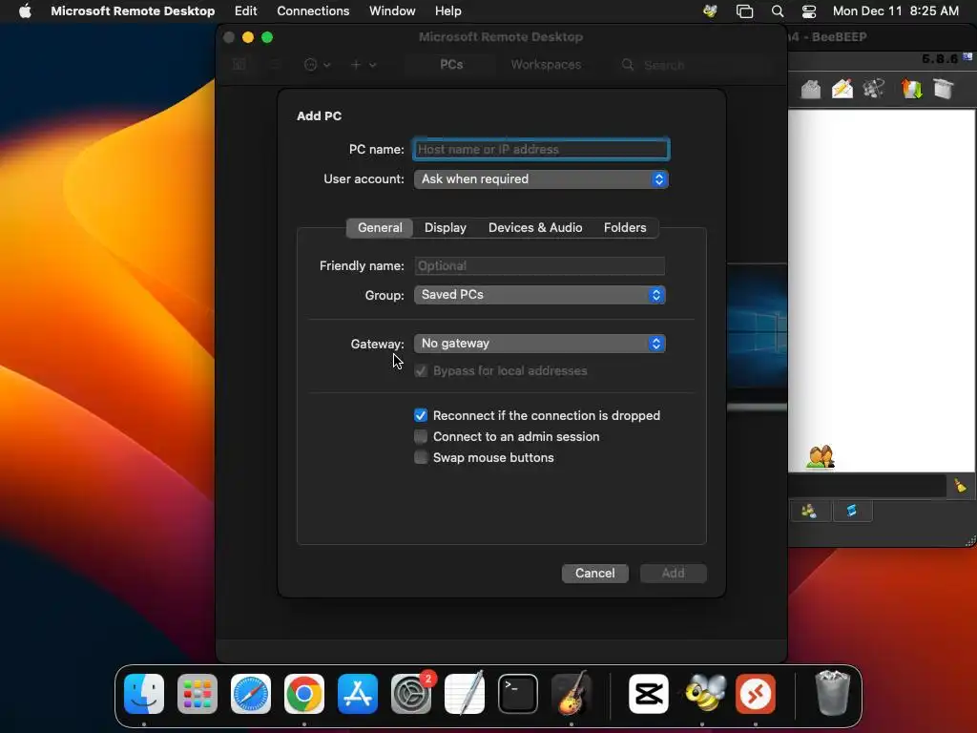The image size is (977, 733).
Task: Click the BeeBEEP bee menu bar icon
Action: pos(710,11)
